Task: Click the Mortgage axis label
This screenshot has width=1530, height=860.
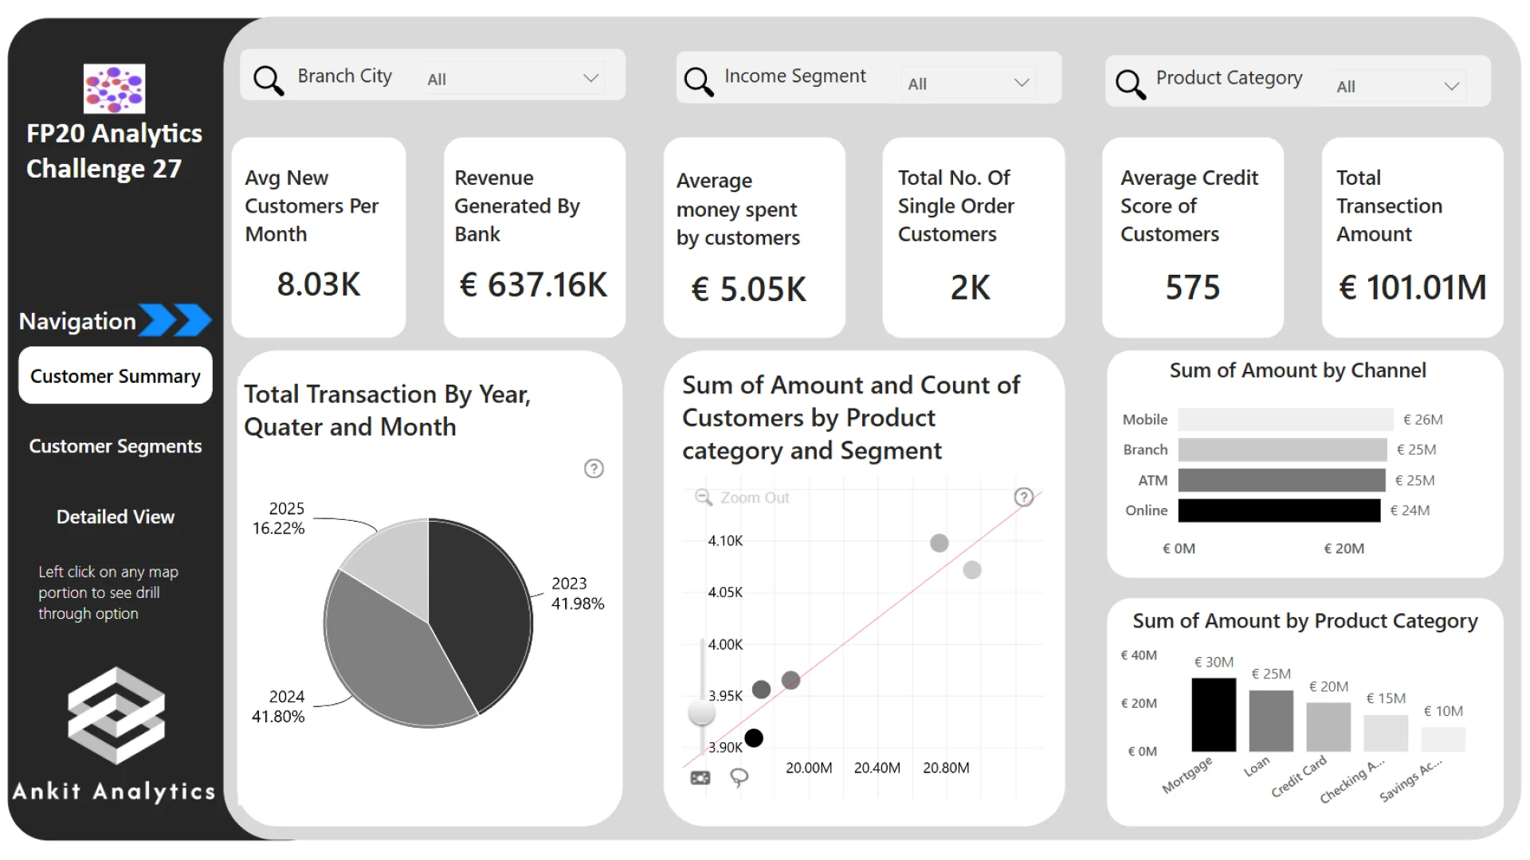Action: [x=1187, y=775]
